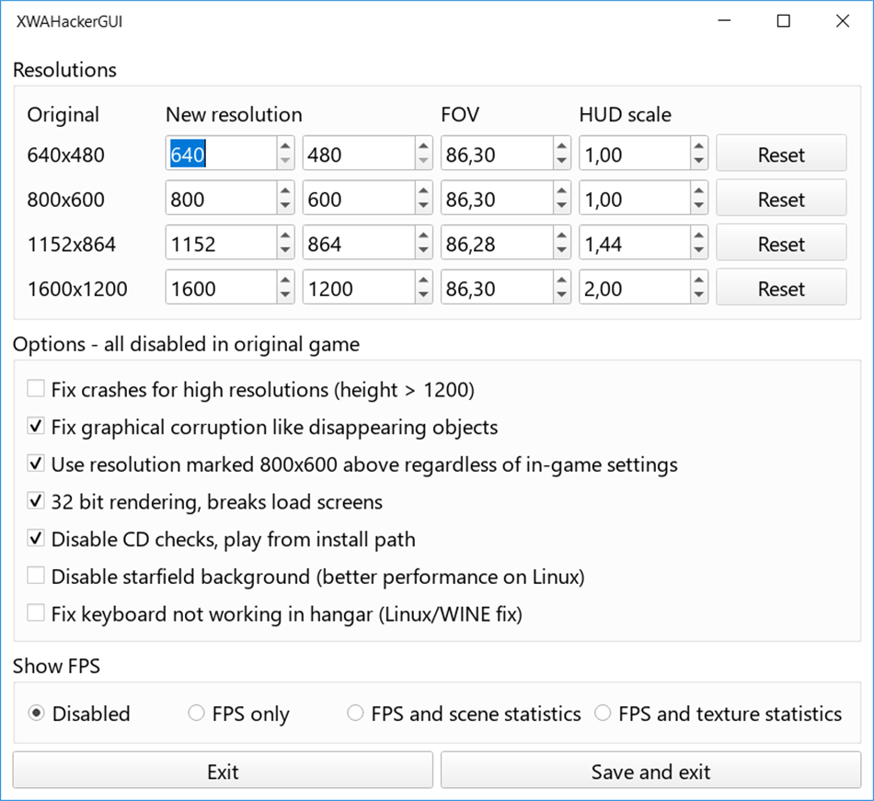
Task: Enable Disable starfield background checkbox
Action: point(36,576)
